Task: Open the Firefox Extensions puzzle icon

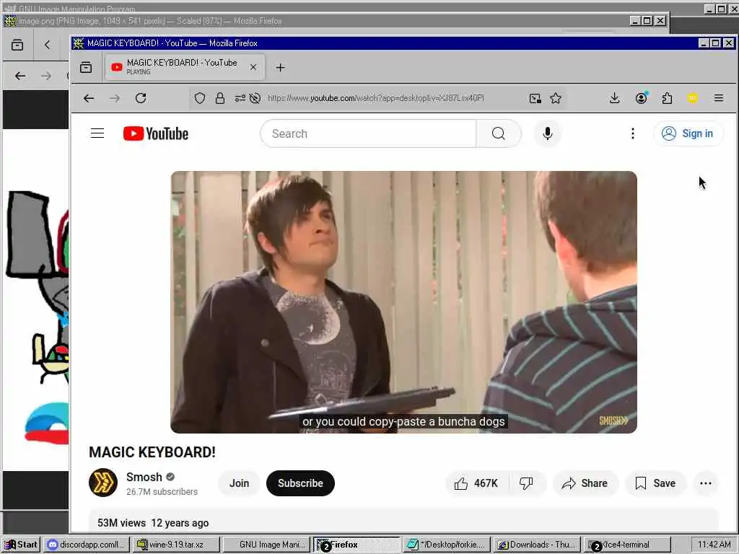Action: 667,98
